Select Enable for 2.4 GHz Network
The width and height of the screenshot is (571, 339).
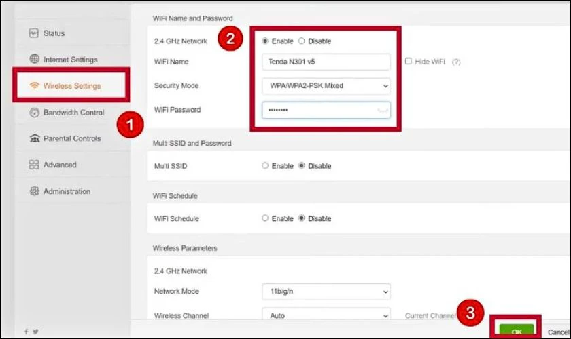point(265,41)
